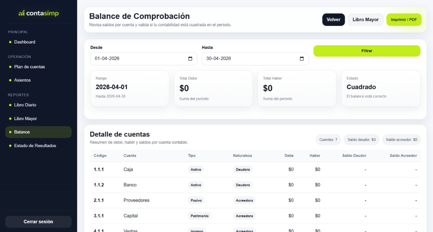Screen dimensions: 433x232
Task: Click the Naturaleza column header
Action: (x=242, y=156)
